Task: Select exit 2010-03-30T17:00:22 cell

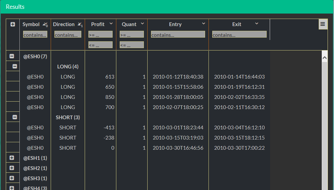Action: pos(239,148)
